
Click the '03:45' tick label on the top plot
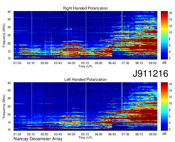pyautogui.click(x=58, y=63)
